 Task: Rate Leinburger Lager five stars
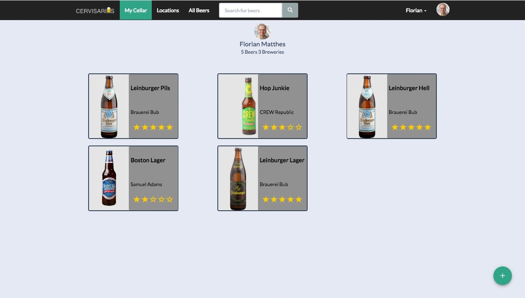[x=299, y=199]
